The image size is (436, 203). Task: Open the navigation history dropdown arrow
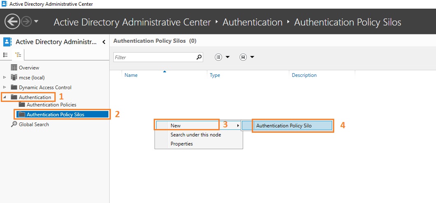click(x=36, y=22)
